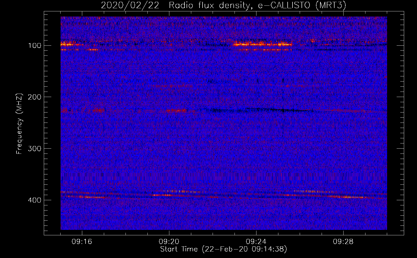Click the 'Start Time (22-Feb-20 09:14:38)' label

point(223,249)
